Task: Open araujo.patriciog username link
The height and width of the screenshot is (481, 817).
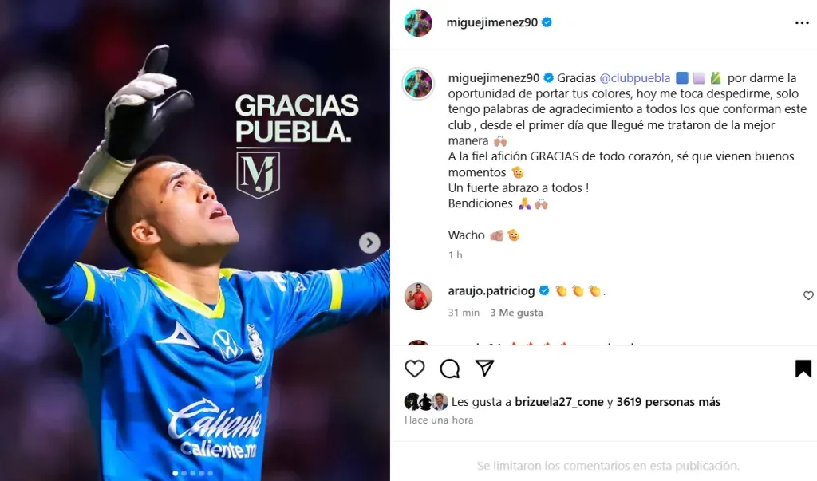Action: point(491,291)
